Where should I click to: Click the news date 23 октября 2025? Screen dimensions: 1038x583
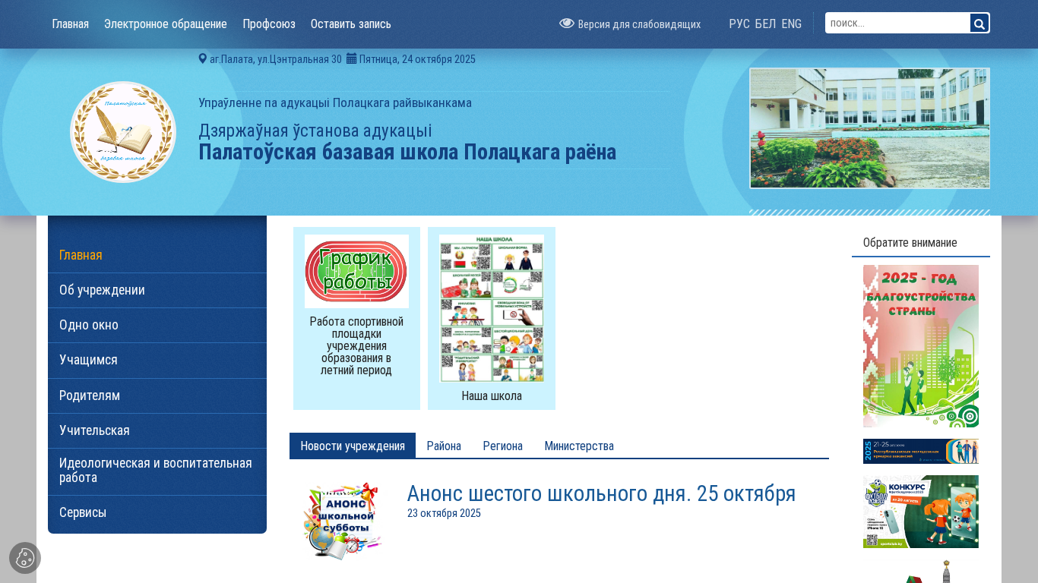pos(444,513)
